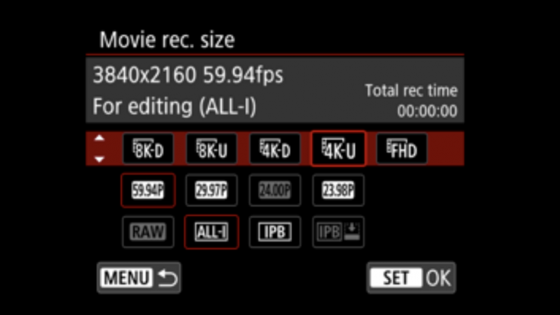Image resolution: width=560 pixels, height=315 pixels.
Task: Select the 8K-U resolution icon
Action: pos(211,148)
